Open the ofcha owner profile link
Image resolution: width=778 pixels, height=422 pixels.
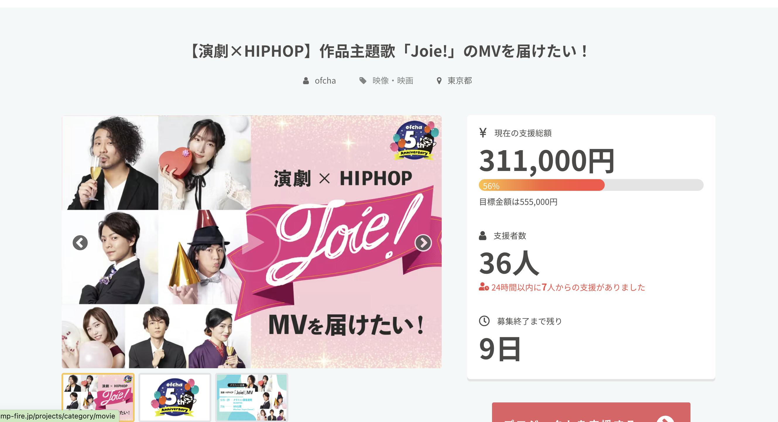(325, 81)
